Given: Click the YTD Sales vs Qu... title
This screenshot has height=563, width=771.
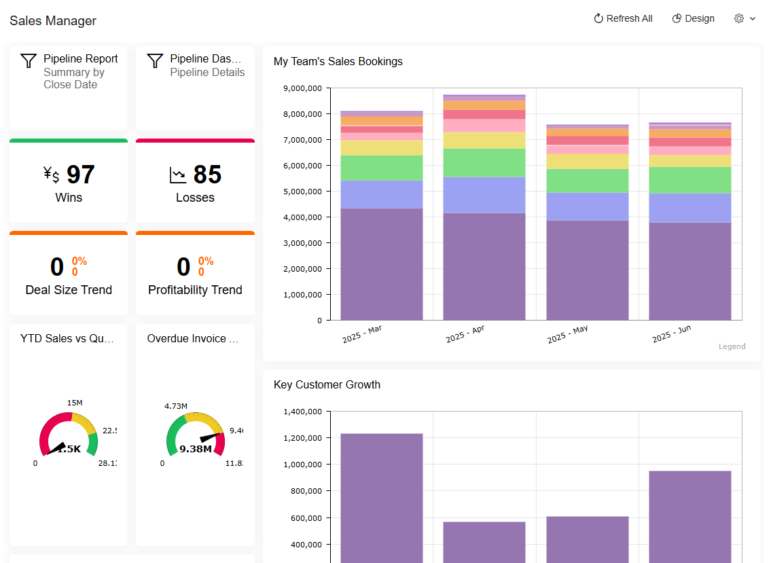Looking at the screenshot, I should click(67, 338).
